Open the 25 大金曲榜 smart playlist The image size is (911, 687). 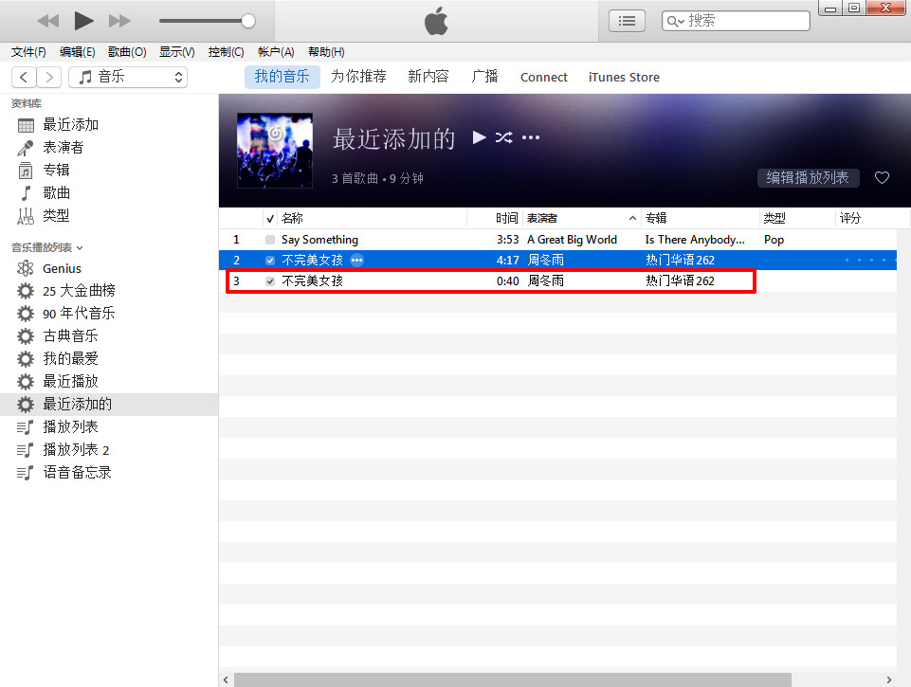click(79, 290)
